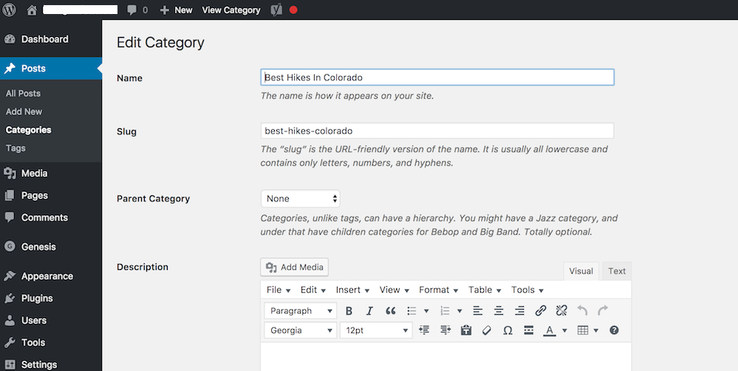The image size is (738, 371).
Task: Open the Georgia font family dropdown
Action: 300,330
